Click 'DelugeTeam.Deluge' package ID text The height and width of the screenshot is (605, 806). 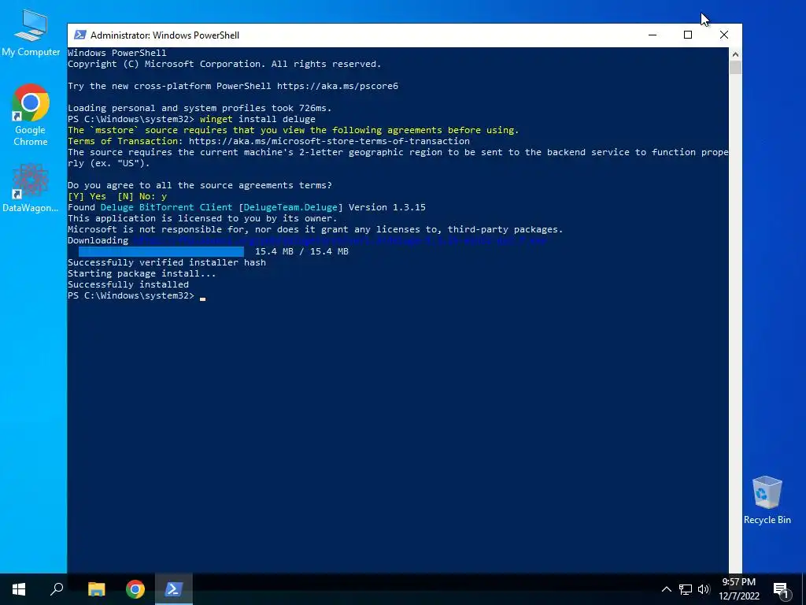[x=290, y=207]
